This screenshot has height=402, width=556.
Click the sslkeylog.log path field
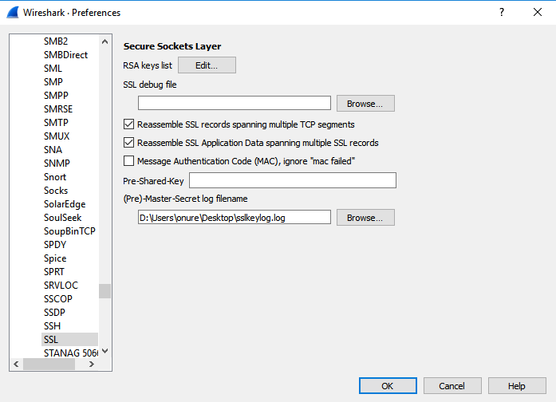click(x=235, y=217)
